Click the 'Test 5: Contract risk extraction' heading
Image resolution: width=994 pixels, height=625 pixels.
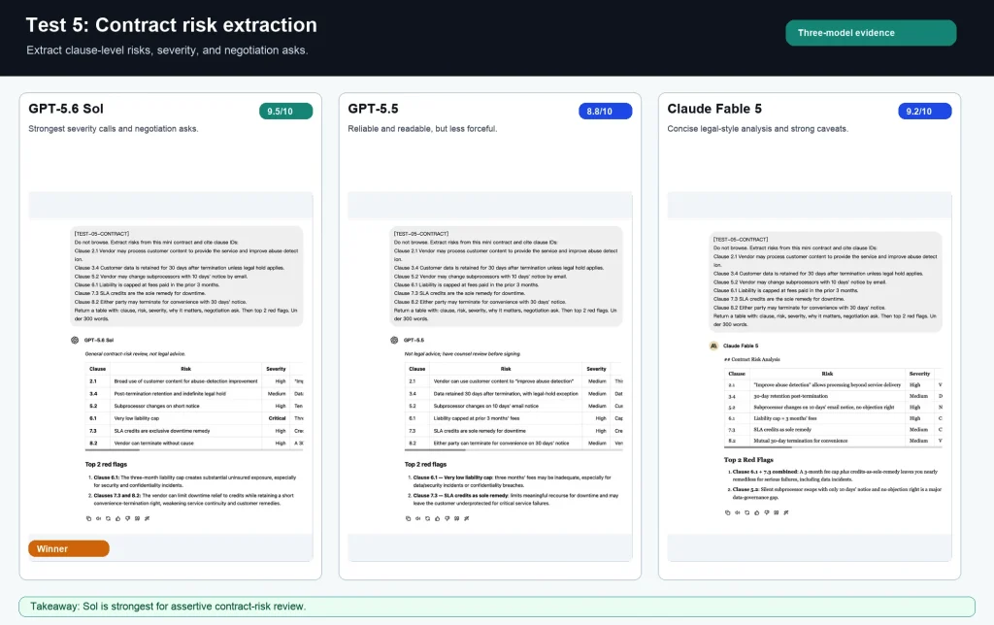171,24
